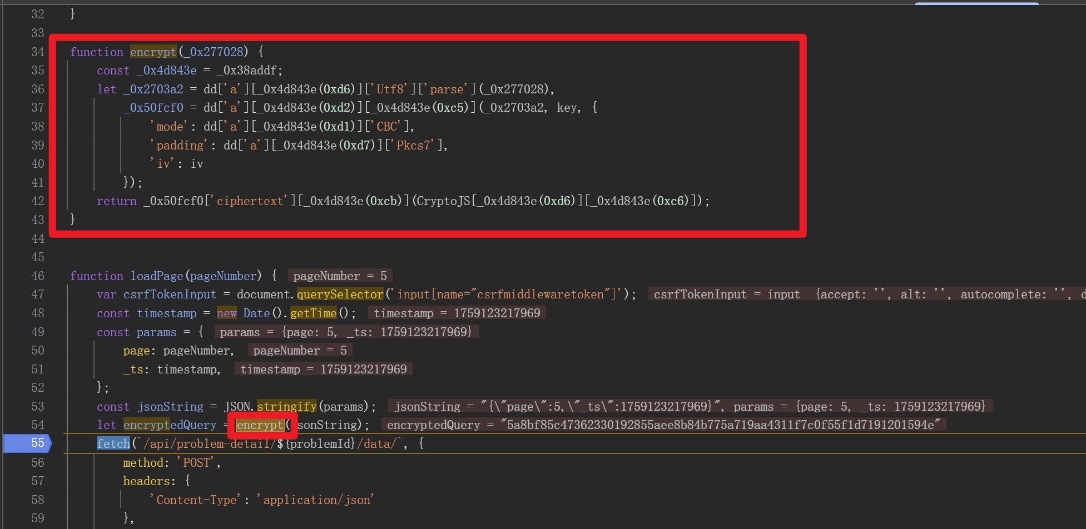This screenshot has width=1086, height=529.
Task: Click the highlighted line 55 execution marker
Action: click(x=28, y=443)
